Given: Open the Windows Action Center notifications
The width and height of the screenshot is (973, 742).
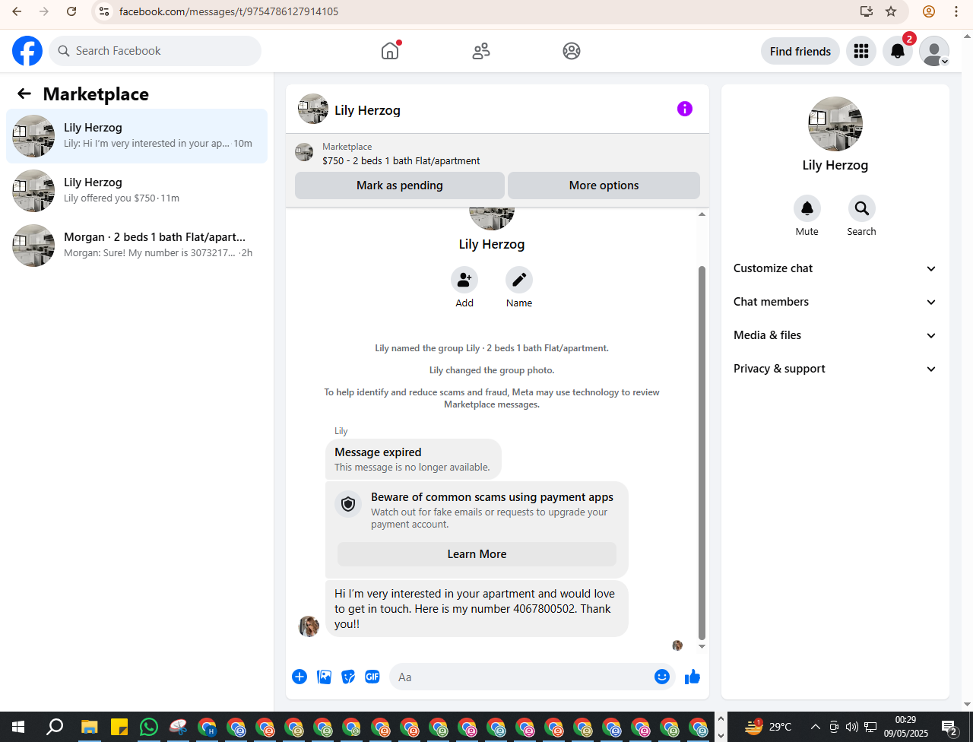Looking at the screenshot, I should click(949, 727).
